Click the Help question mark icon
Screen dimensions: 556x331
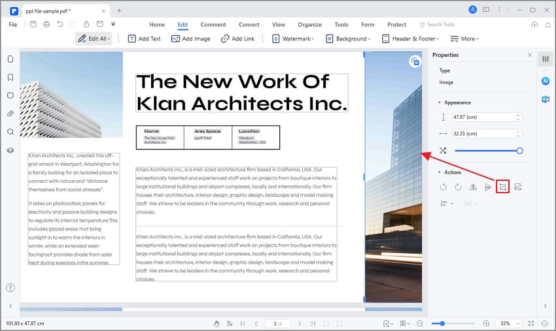10,288
